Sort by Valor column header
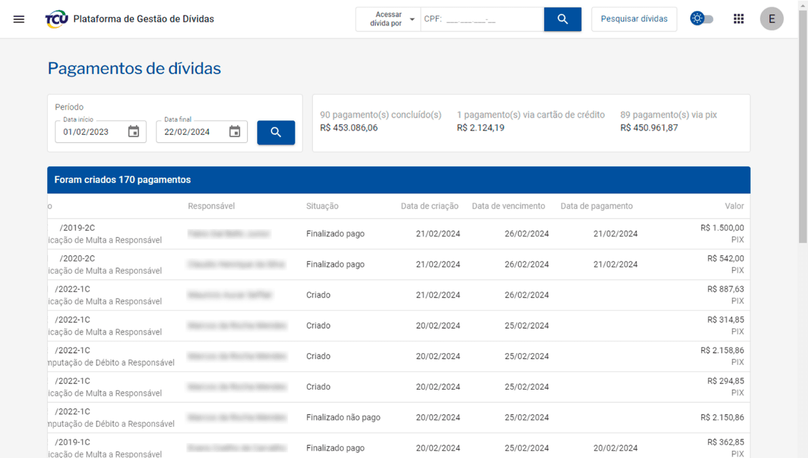Viewport: 808px width, 458px height. (x=734, y=206)
